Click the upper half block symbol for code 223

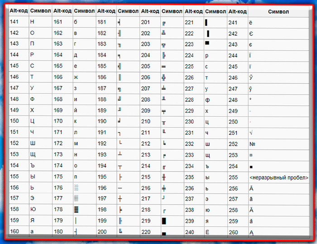click(207, 43)
